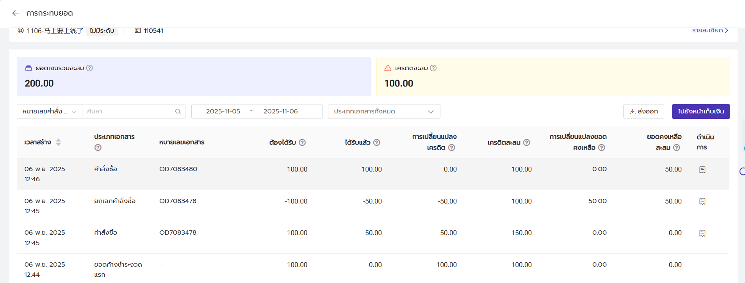Open the รายละเอียด details link

[710, 30]
